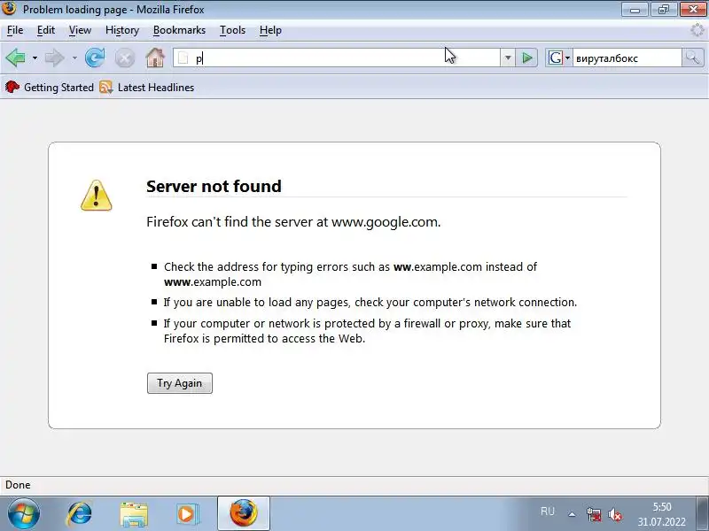Click the Try Again button
Image resolution: width=709 pixels, height=531 pixels.
(180, 383)
